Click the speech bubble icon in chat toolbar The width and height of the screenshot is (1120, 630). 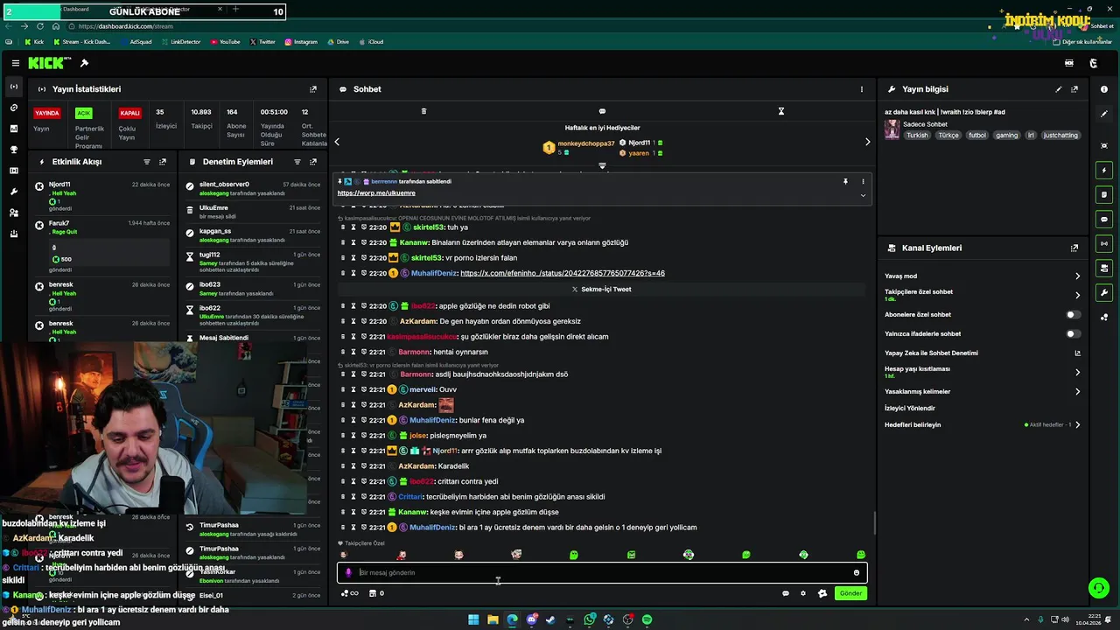tap(602, 111)
